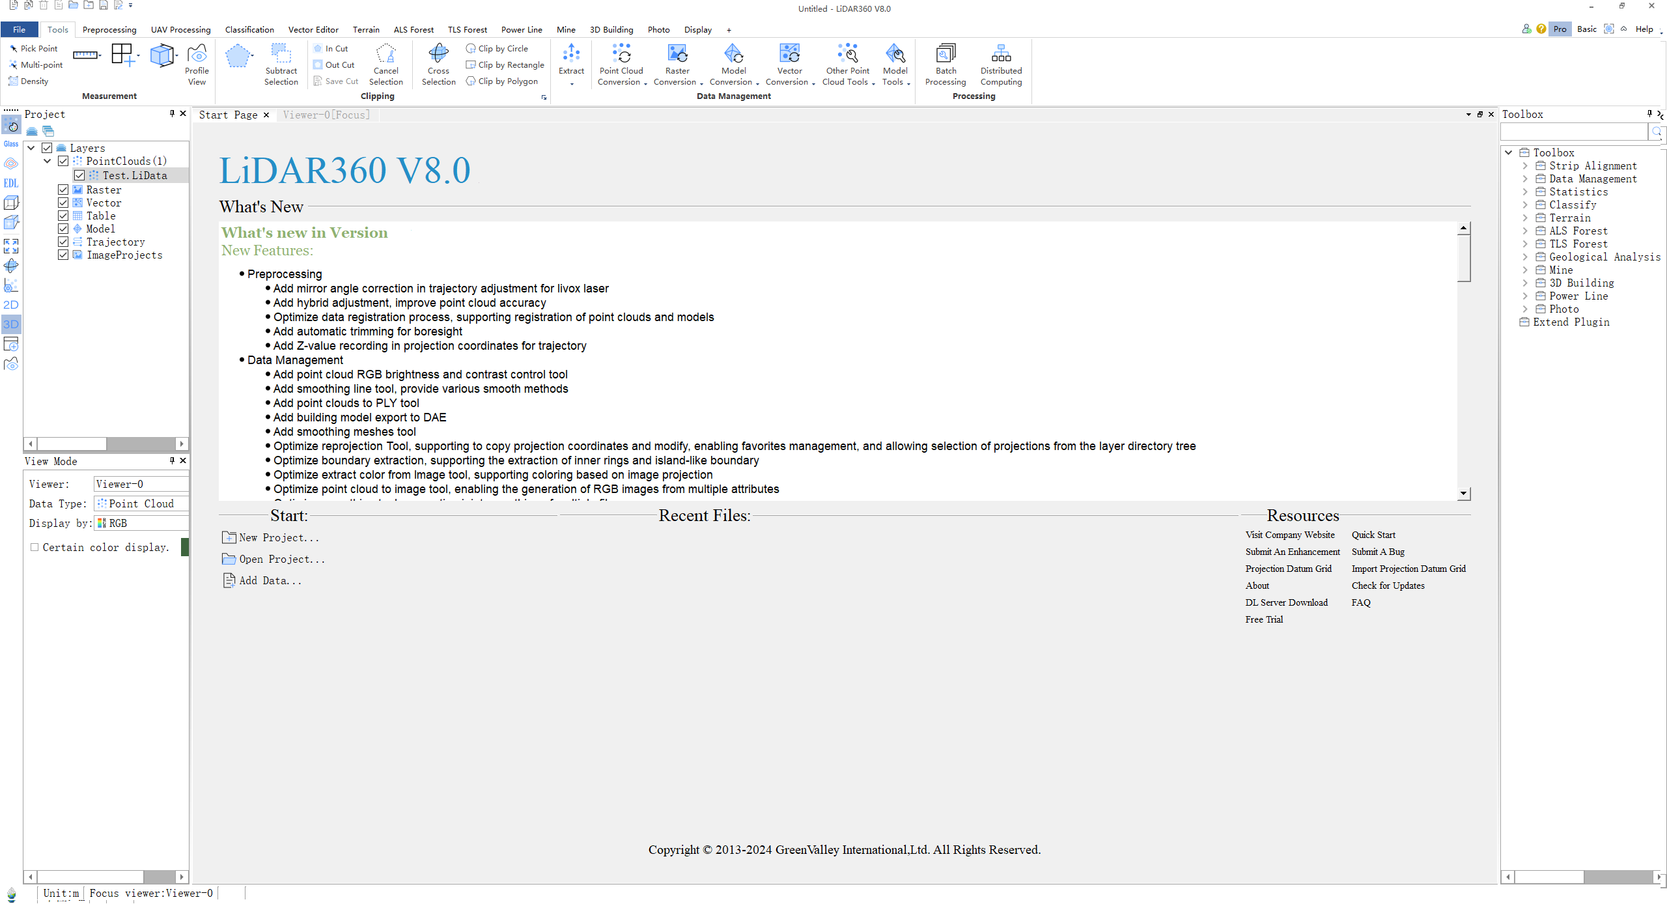
Task: Toggle the PointClouds(1) checkbox
Action: pyautogui.click(x=63, y=161)
